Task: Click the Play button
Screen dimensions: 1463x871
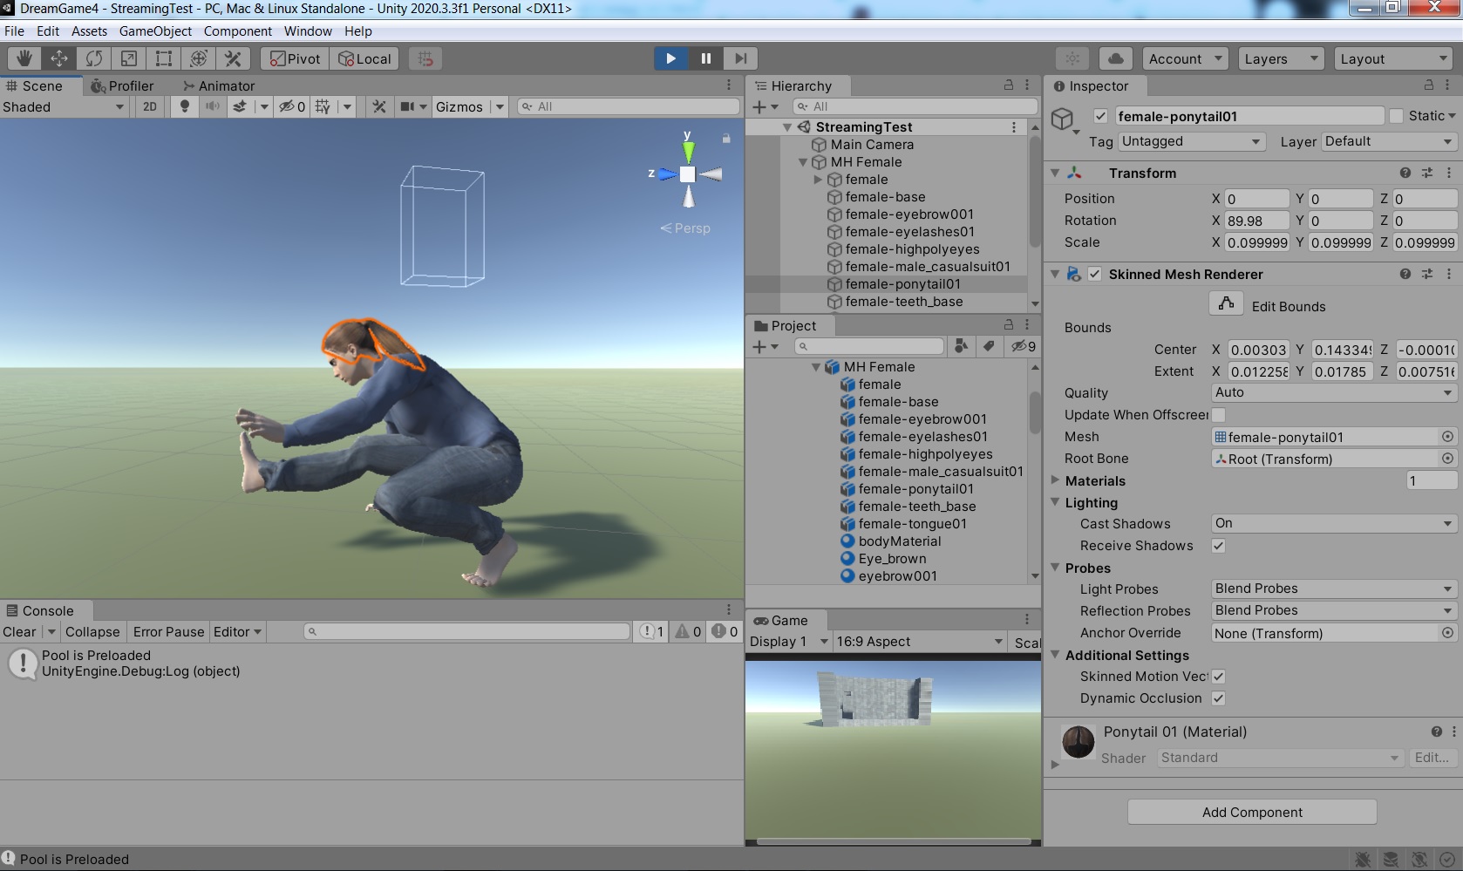Action: 670,58
